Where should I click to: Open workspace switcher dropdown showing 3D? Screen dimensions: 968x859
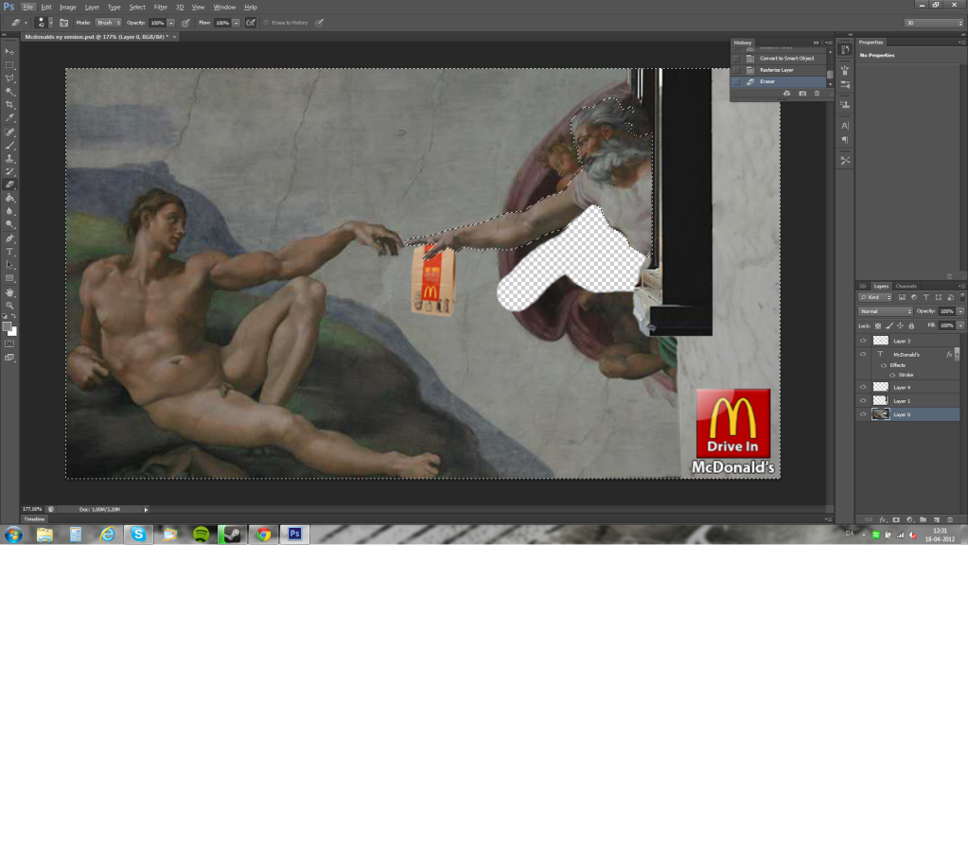pos(934,23)
